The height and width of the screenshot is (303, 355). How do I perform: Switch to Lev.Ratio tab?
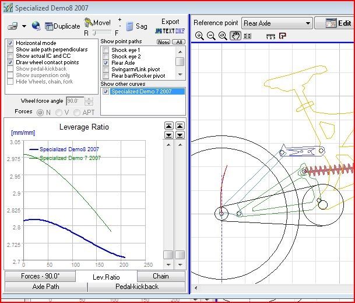click(106, 277)
